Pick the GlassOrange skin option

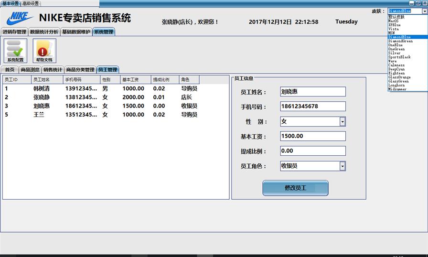[x=399, y=77]
